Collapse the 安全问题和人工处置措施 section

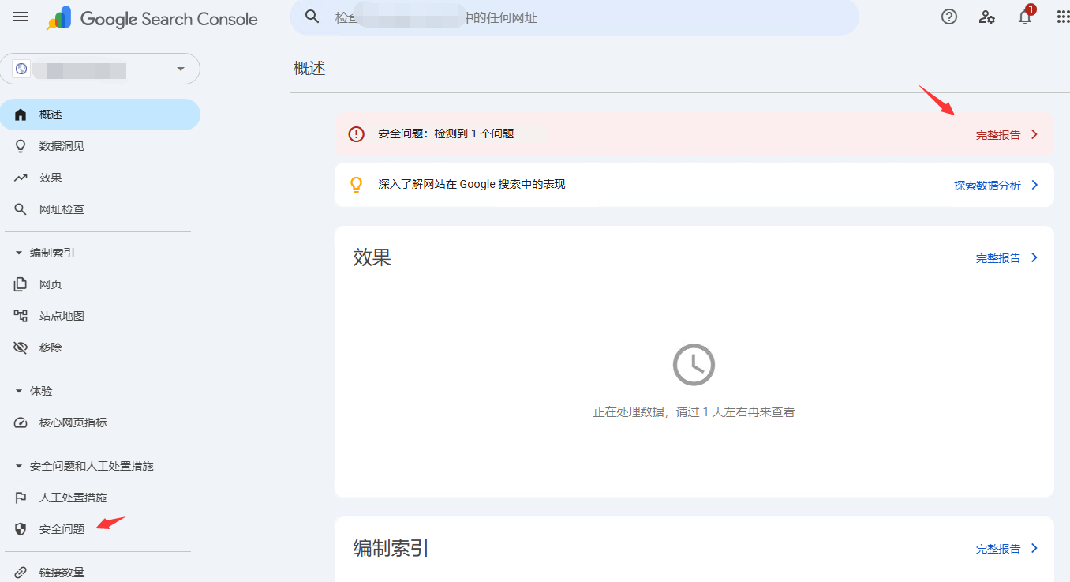click(x=19, y=466)
